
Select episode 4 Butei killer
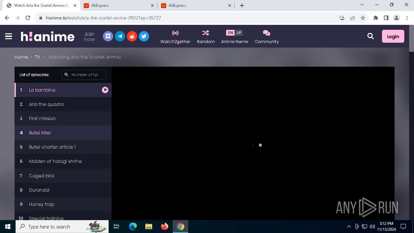tap(63, 133)
